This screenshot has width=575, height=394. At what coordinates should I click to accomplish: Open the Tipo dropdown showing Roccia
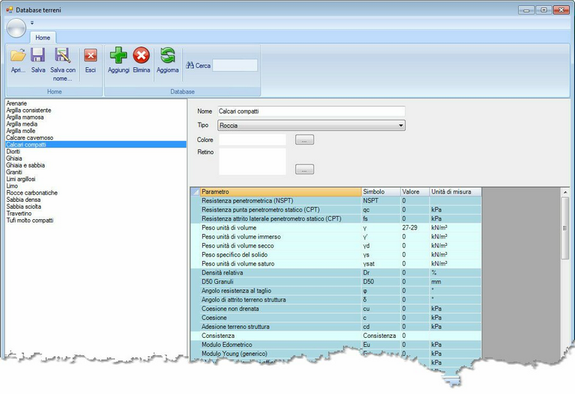[311, 126]
